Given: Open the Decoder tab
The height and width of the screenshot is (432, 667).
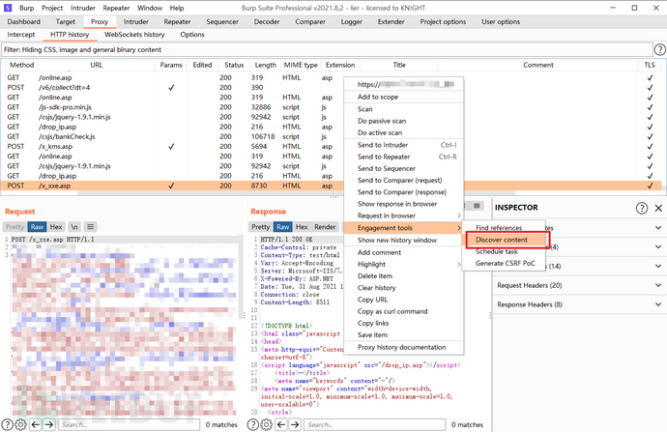Looking at the screenshot, I should [267, 21].
